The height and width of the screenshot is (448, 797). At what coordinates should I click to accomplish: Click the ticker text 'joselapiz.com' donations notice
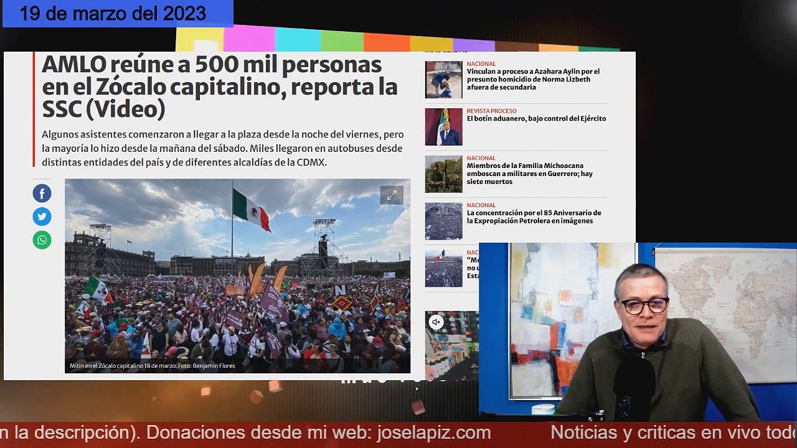tap(319, 433)
